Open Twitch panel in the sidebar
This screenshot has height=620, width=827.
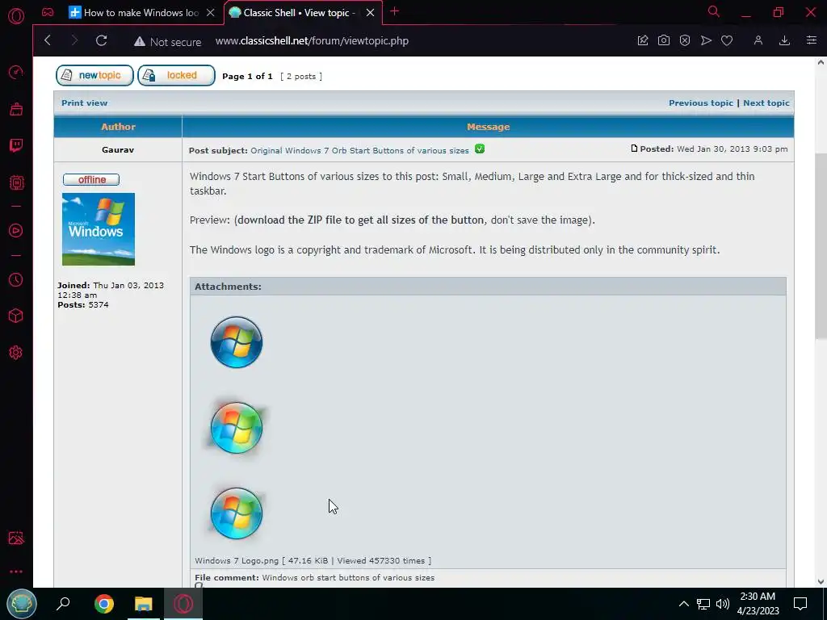tap(16, 145)
